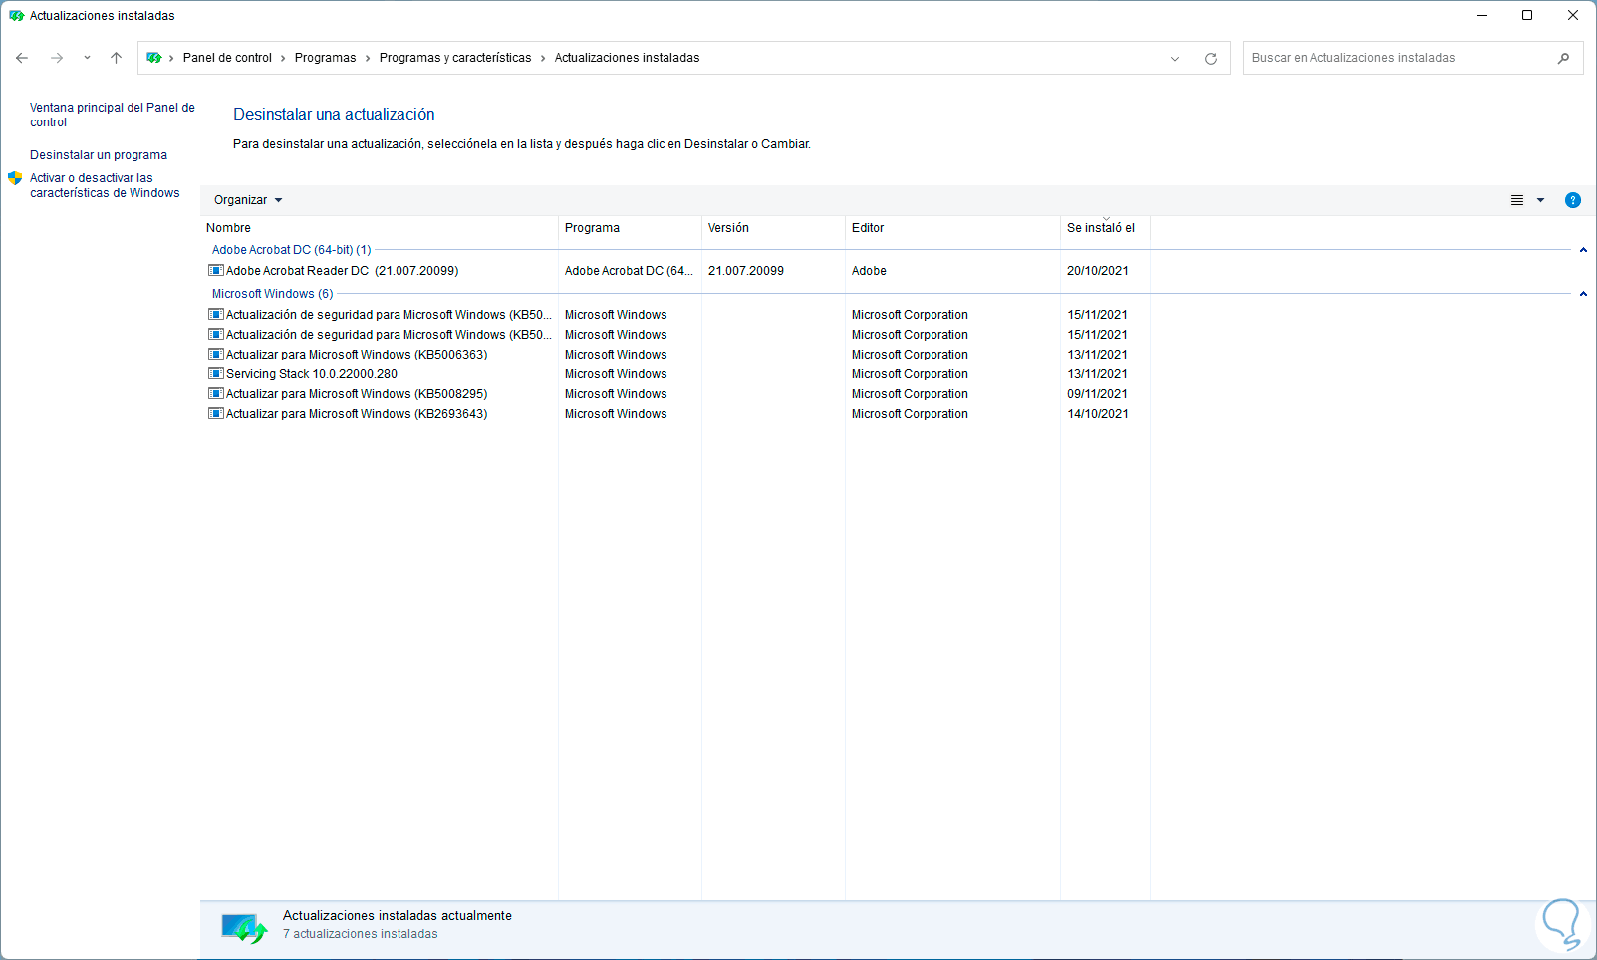Maximize the Actualizaciones instaladas window

click(1527, 16)
